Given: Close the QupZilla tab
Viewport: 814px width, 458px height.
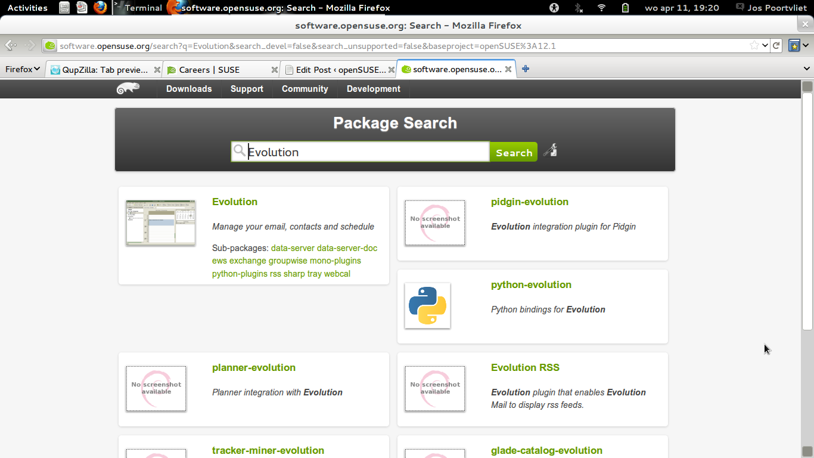Looking at the screenshot, I should pos(157,70).
